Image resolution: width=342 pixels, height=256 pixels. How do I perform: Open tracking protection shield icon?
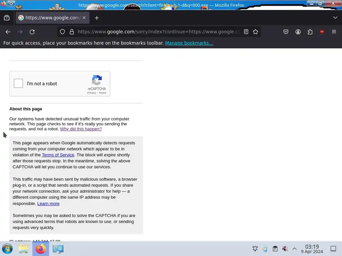click(62, 32)
